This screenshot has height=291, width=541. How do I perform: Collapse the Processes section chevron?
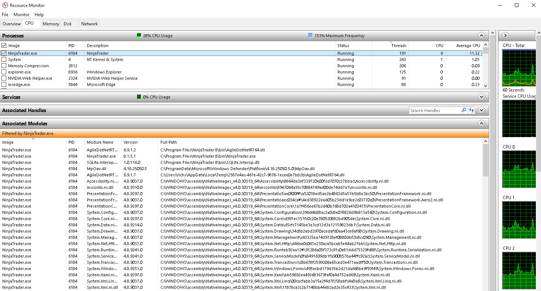point(481,36)
